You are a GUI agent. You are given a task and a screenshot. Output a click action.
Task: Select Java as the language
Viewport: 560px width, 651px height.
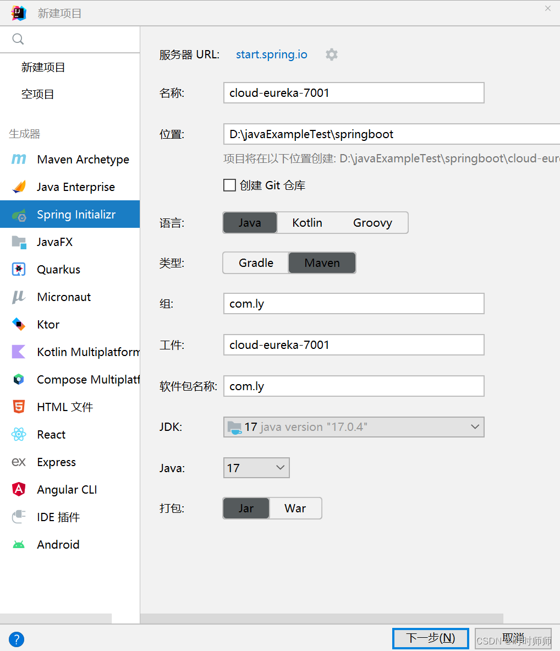(250, 222)
